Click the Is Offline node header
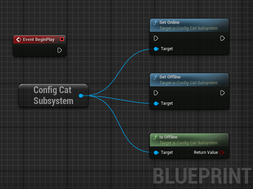 point(189,140)
